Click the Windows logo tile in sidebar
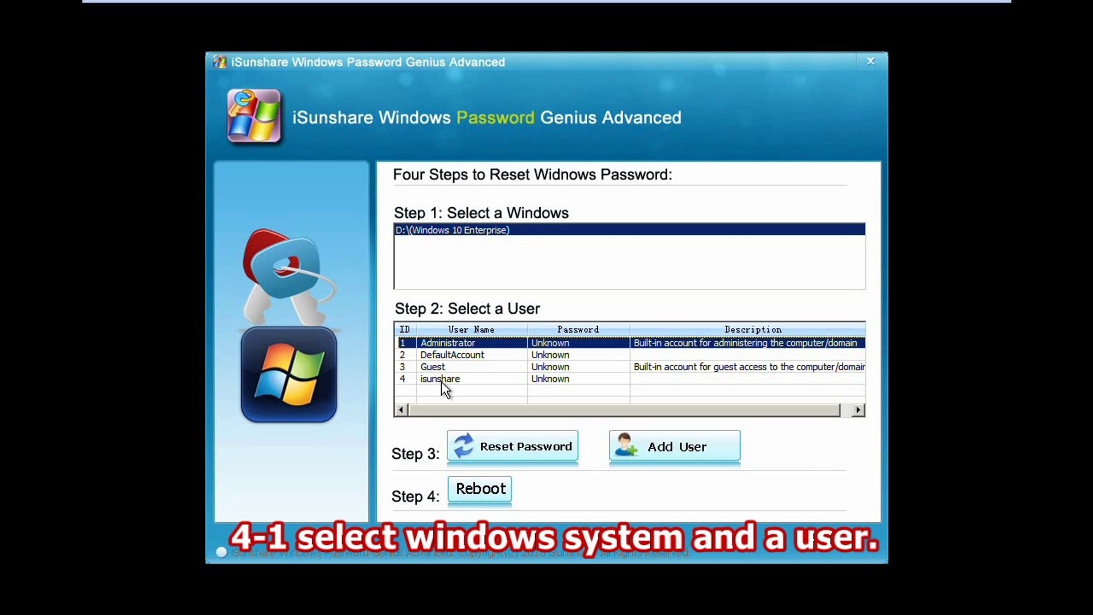This screenshot has height=615, width=1093. point(289,375)
